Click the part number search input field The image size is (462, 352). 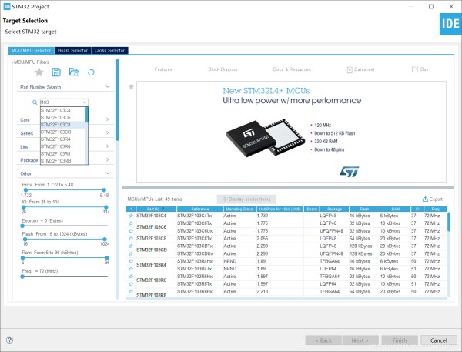[x=61, y=102]
